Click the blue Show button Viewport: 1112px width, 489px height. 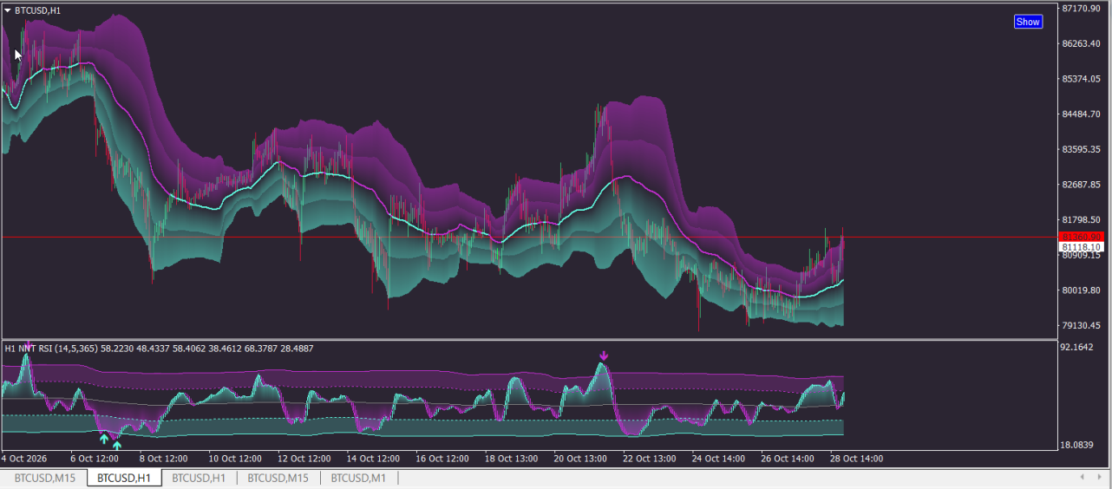tap(1028, 22)
